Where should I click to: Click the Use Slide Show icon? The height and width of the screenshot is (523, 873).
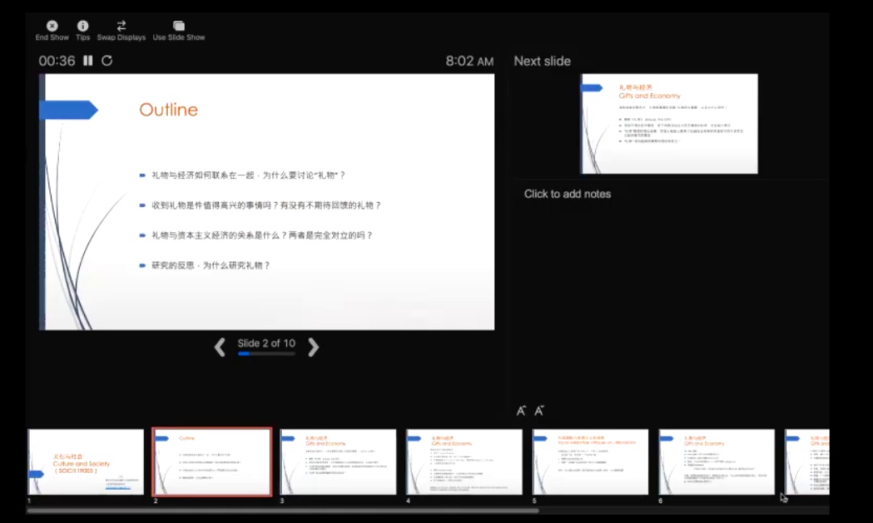pyautogui.click(x=179, y=26)
